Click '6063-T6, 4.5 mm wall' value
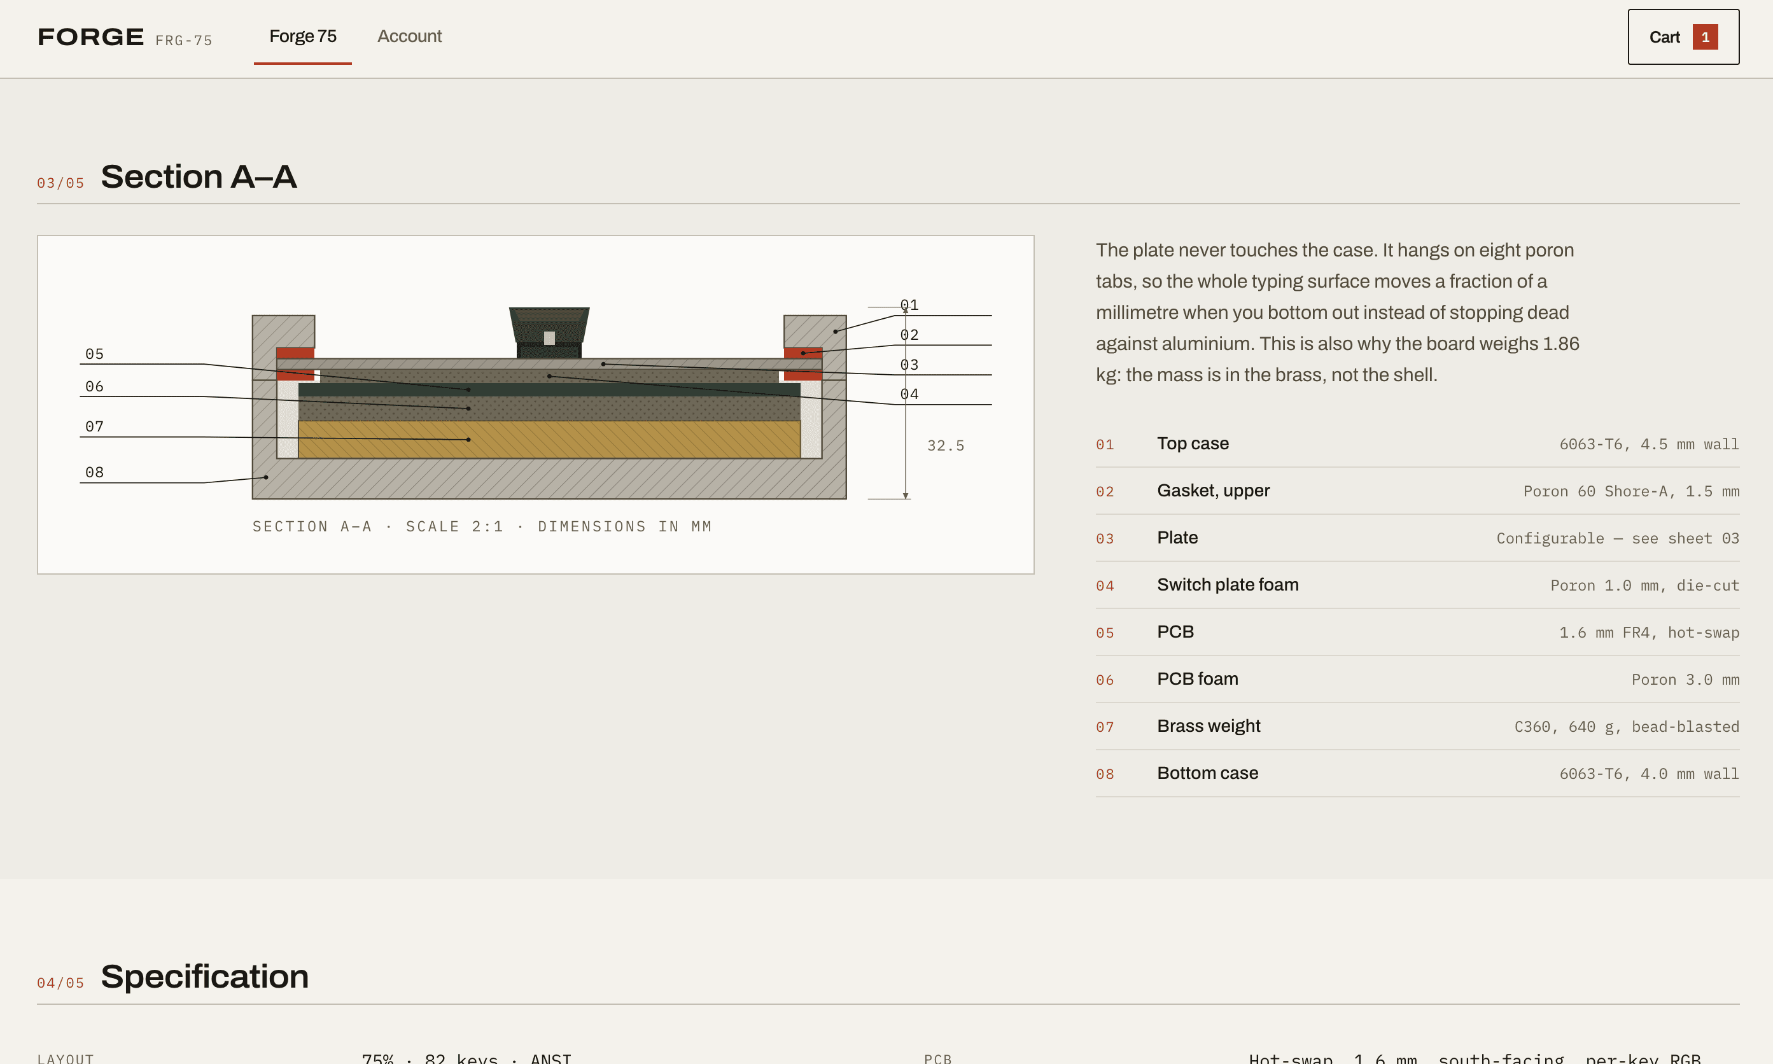The image size is (1773, 1064). click(x=1649, y=445)
